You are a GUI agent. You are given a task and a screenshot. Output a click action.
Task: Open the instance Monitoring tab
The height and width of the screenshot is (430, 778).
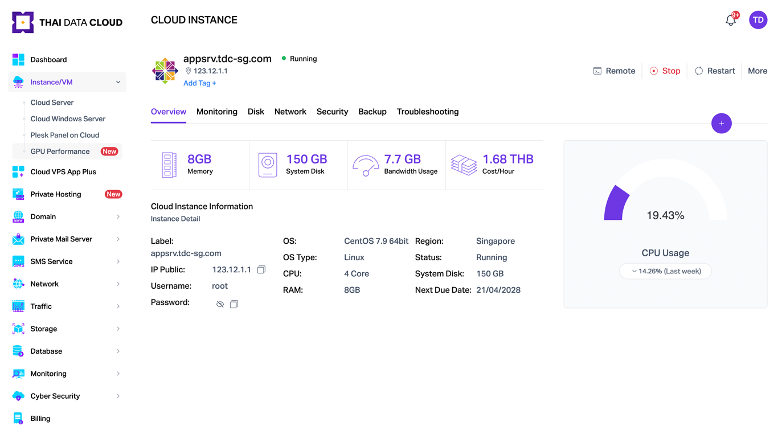coord(217,112)
